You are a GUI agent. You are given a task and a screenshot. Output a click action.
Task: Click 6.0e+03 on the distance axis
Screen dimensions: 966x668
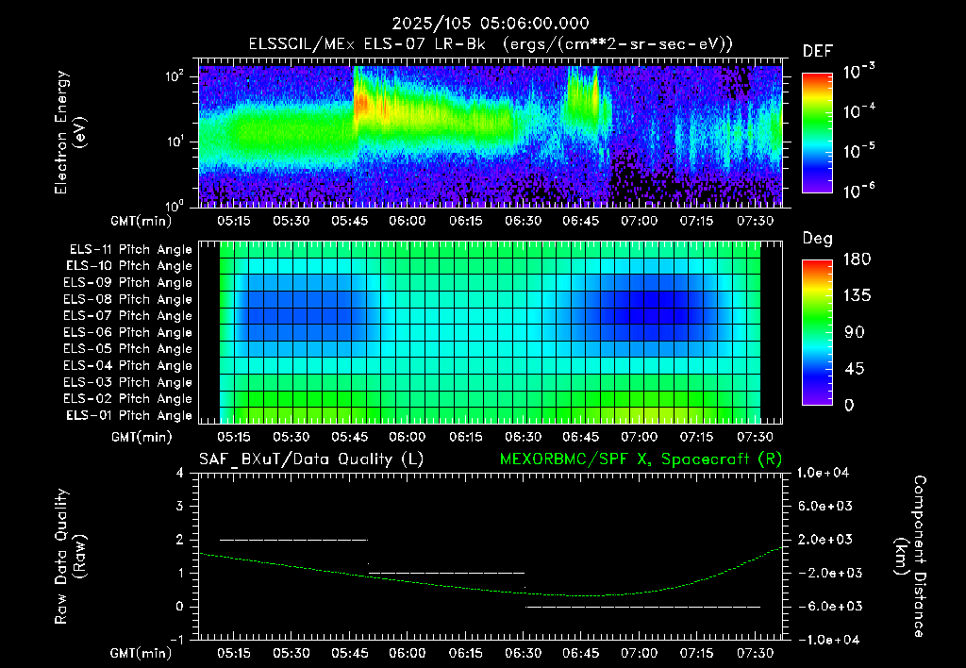click(826, 506)
